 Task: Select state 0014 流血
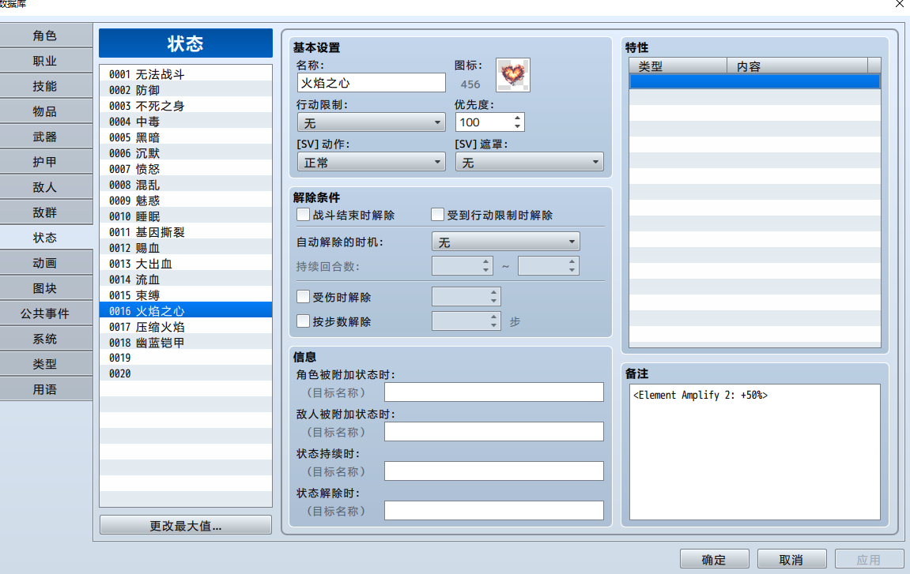pyautogui.click(x=185, y=279)
